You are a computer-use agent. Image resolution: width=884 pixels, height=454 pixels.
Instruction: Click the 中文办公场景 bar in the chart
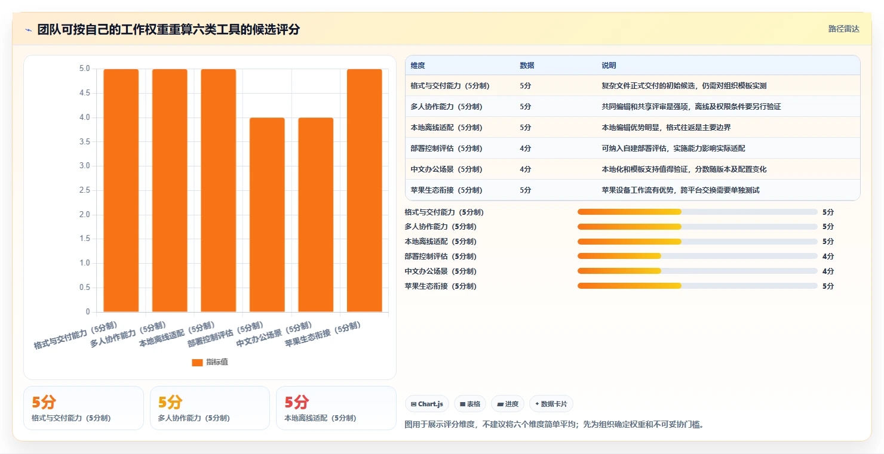(x=316, y=215)
